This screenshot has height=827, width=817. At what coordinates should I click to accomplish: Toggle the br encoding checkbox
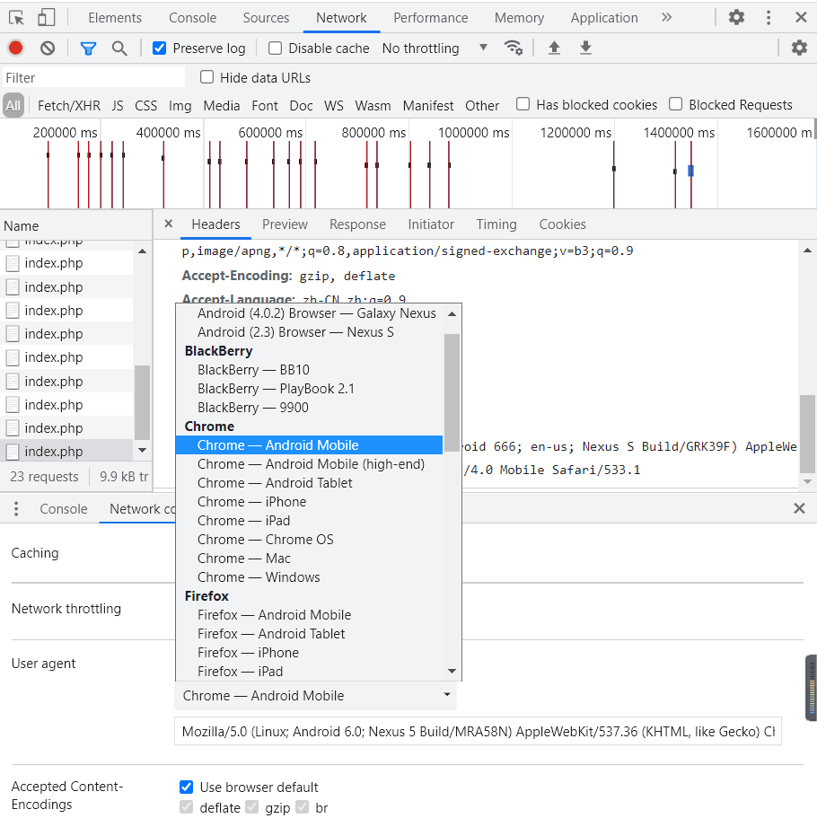point(303,807)
